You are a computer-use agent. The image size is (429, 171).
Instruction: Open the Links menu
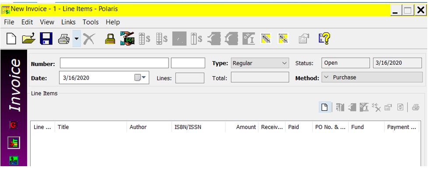click(x=68, y=22)
